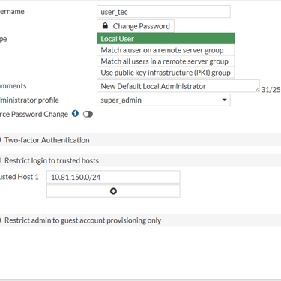Click the lock icon beside Change Password

point(106,25)
